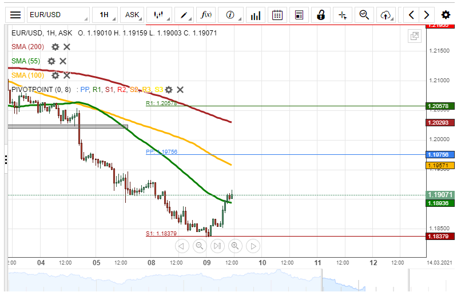Shift chart left with back arrow button
This screenshot has height=296, width=461.
point(182,246)
